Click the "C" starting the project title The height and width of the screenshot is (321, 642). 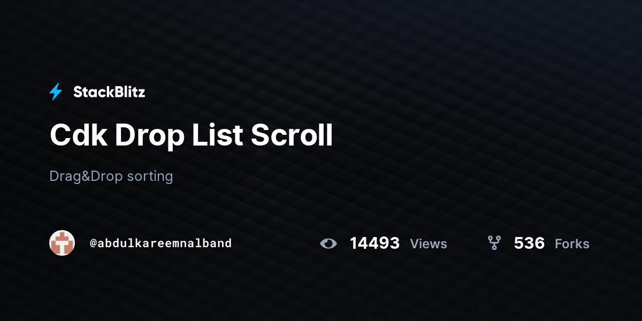pos(60,135)
